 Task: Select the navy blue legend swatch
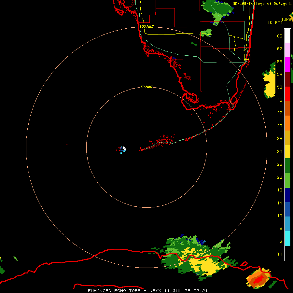coord(287,195)
